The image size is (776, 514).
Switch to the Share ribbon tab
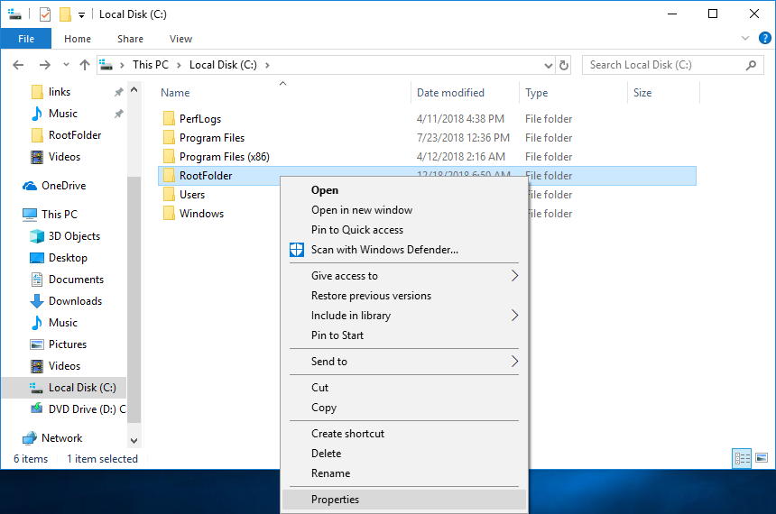click(130, 39)
